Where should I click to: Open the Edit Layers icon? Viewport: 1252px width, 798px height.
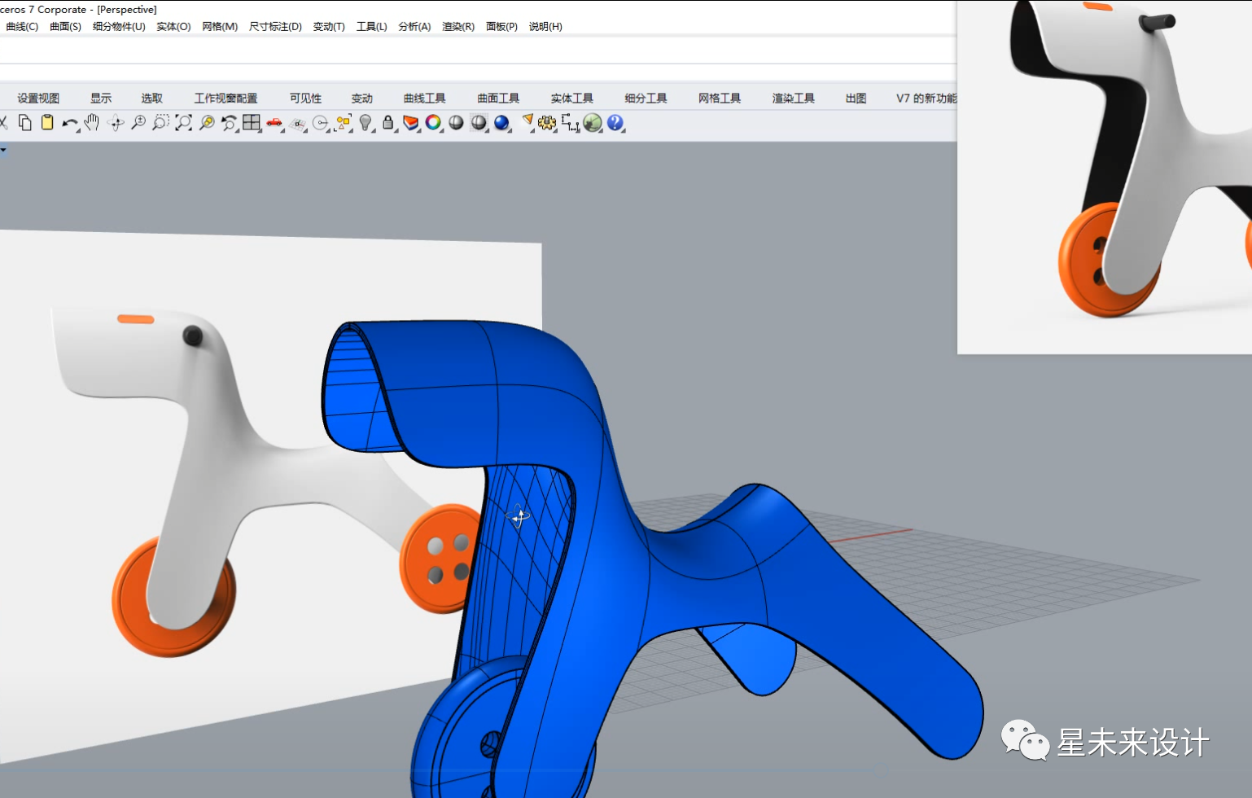click(411, 123)
